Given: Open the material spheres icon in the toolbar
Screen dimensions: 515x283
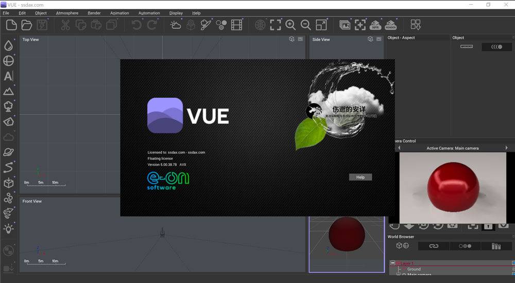Looking at the screenshot, I should (221, 25).
